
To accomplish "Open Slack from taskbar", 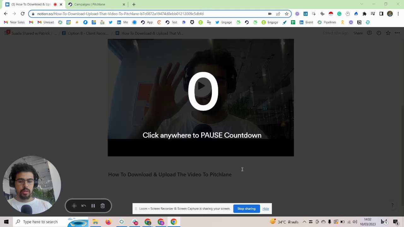I will pyautogui.click(x=135, y=222).
